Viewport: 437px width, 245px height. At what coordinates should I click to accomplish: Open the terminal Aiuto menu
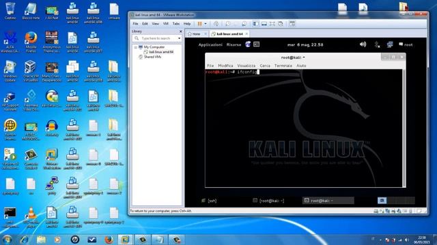(301, 66)
